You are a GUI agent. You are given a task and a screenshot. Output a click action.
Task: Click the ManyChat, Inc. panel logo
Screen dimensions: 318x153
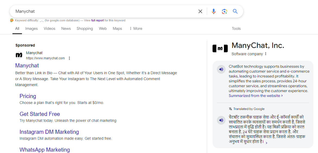tap(220, 48)
